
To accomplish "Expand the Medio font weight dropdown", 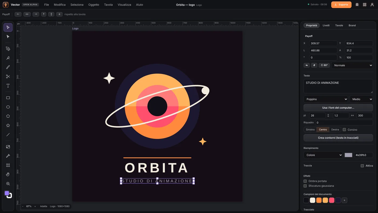I will click(361, 99).
